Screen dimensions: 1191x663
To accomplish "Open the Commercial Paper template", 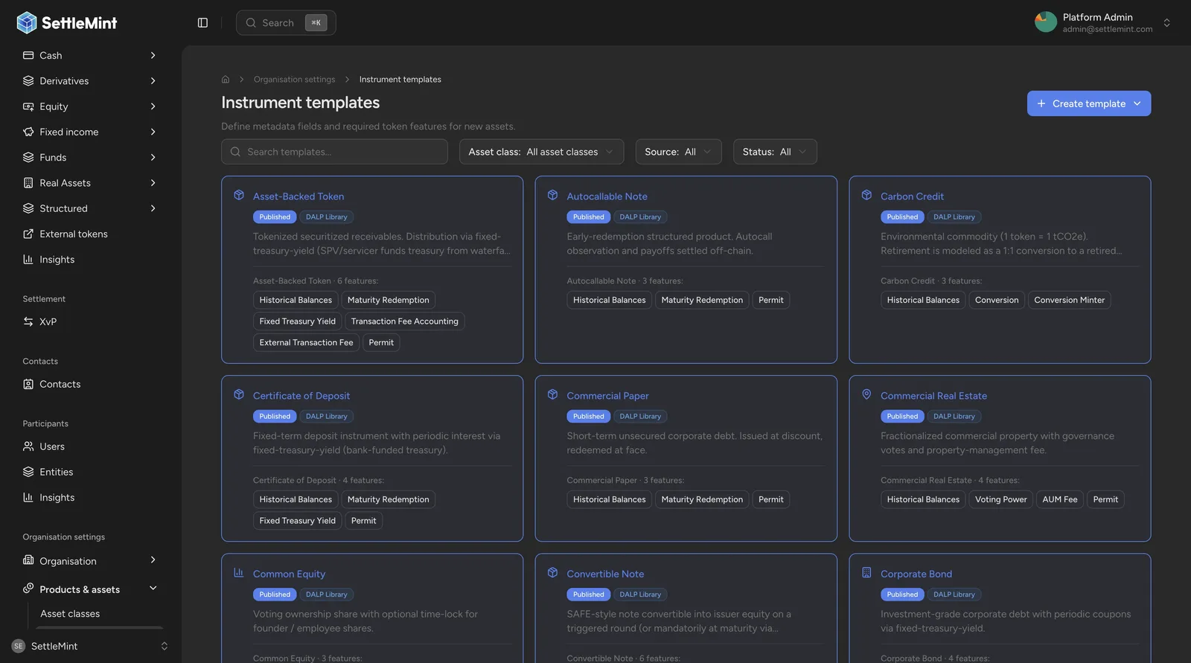I will [607, 396].
